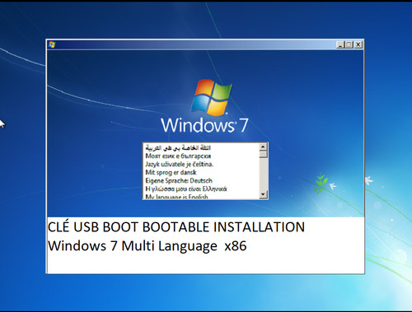Choose 'Моят език е български' language
This screenshot has width=412, height=312.
(201, 156)
